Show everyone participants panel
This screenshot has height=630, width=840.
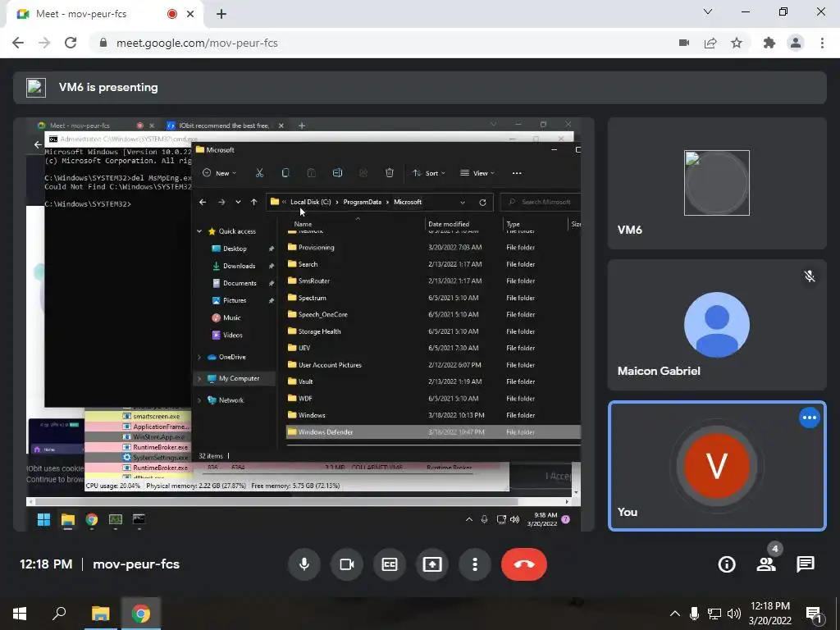[x=767, y=564]
